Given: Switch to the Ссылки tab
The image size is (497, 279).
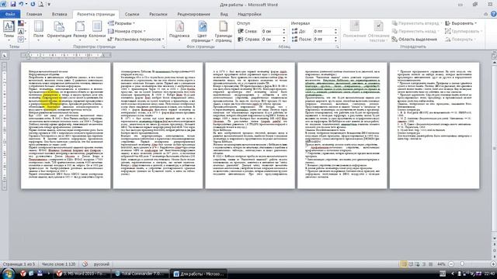Looking at the screenshot, I should 132,14.
